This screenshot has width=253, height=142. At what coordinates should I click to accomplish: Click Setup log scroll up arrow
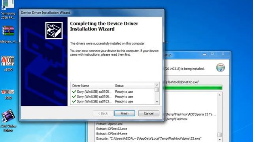(x=220, y=95)
